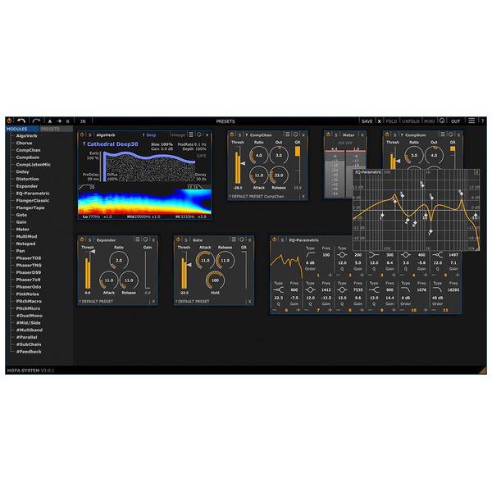492x492 pixels.
Task: Click the main power icon in top bar
Action: pyautogui.click(x=9, y=121)
